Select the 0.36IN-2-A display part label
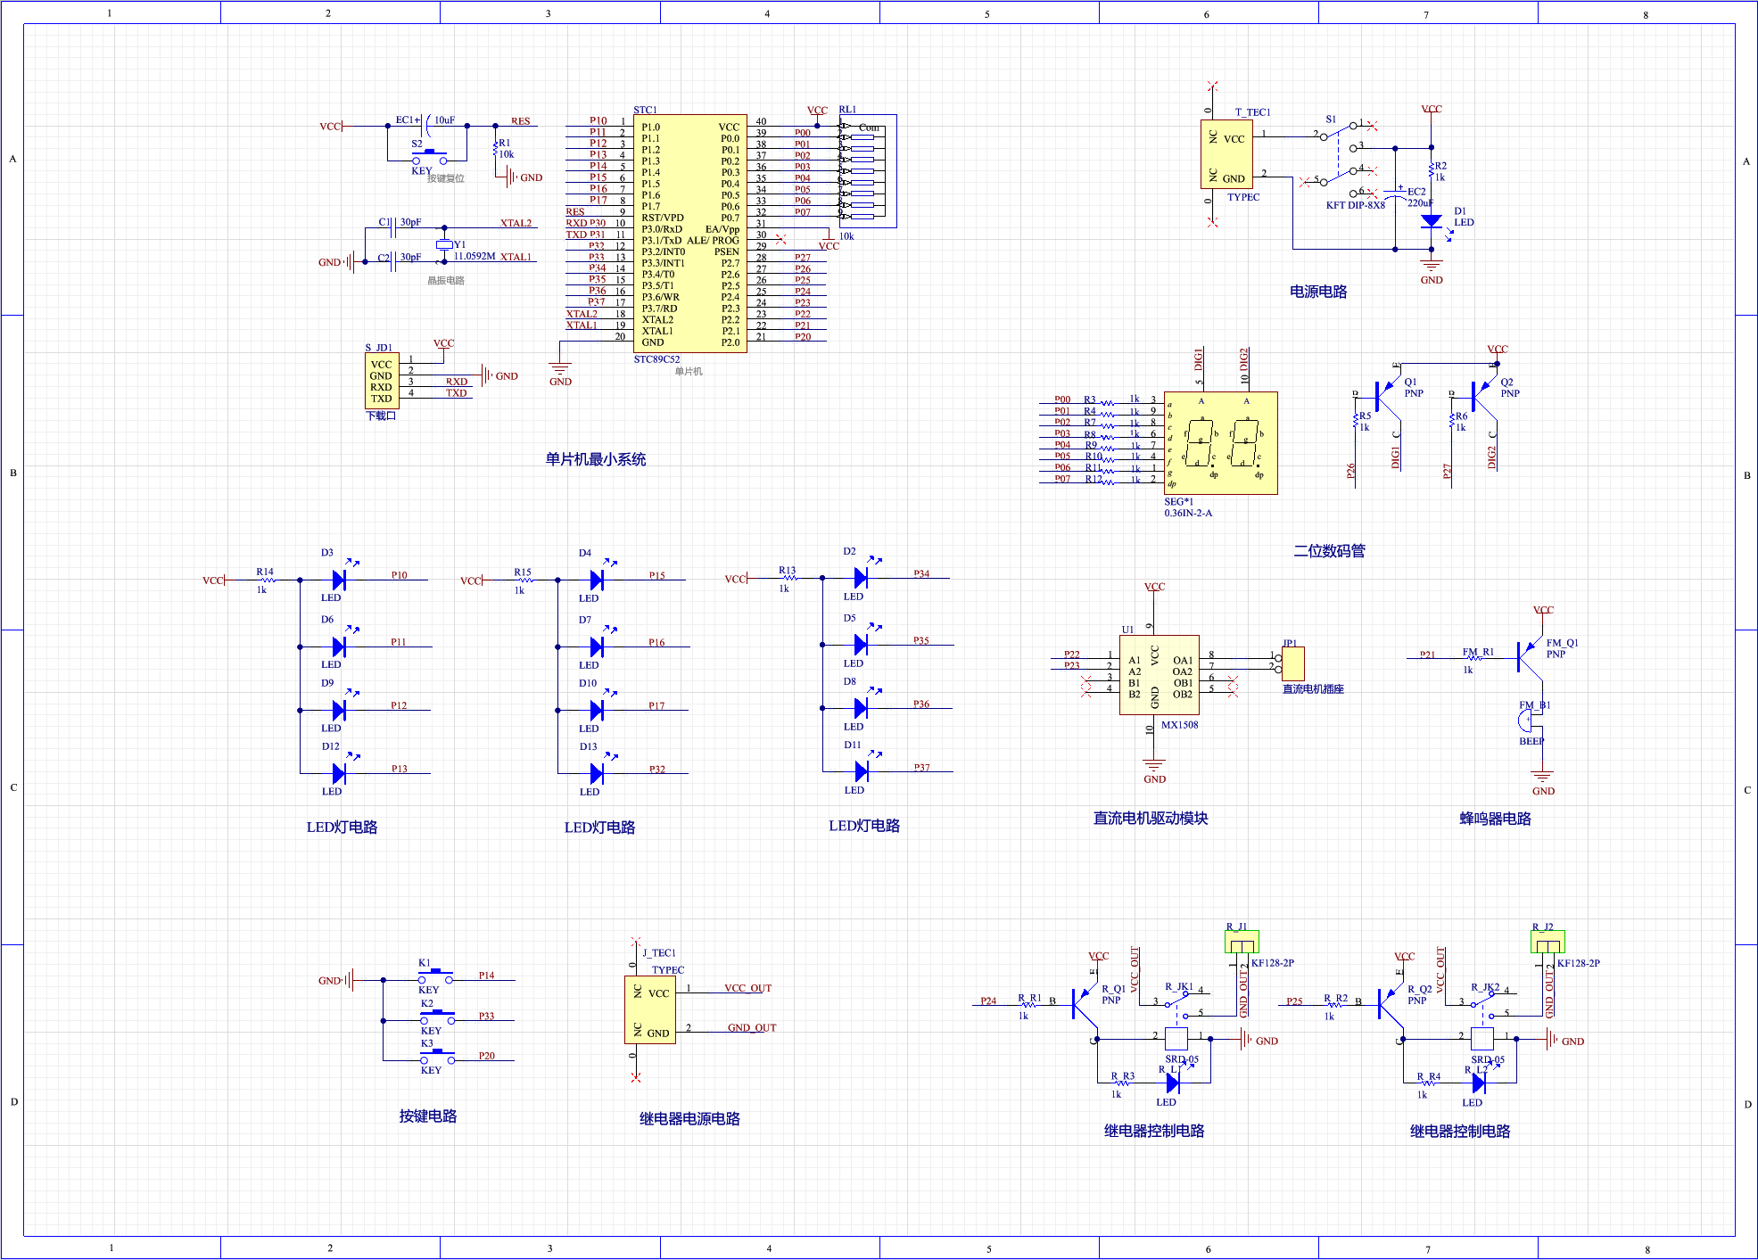Image resolution: width=1758 pixels, height=1260 pixels. point(1188,514)
